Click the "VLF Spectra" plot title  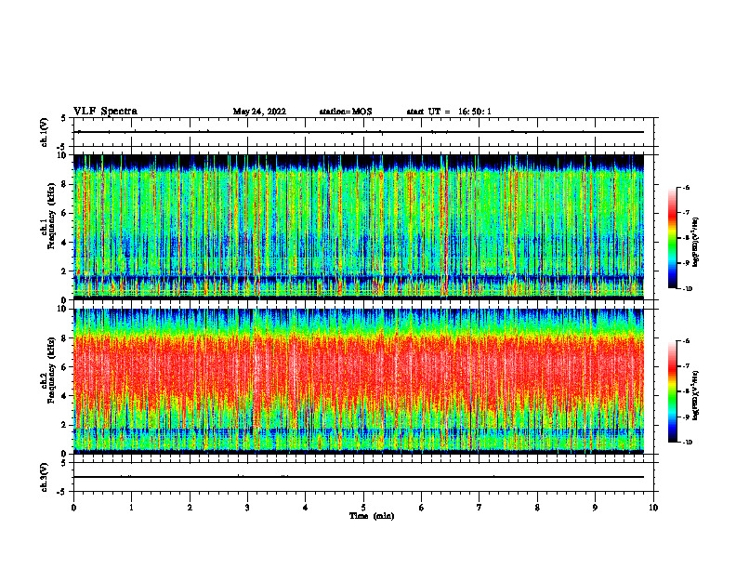[x=105, y=112]
